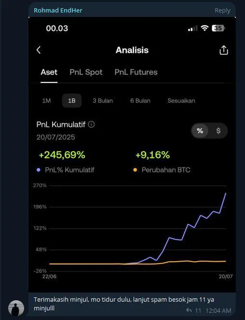Open the share/export icon
The height and width of the screenshot is (320, 245).
pos(224,50)
